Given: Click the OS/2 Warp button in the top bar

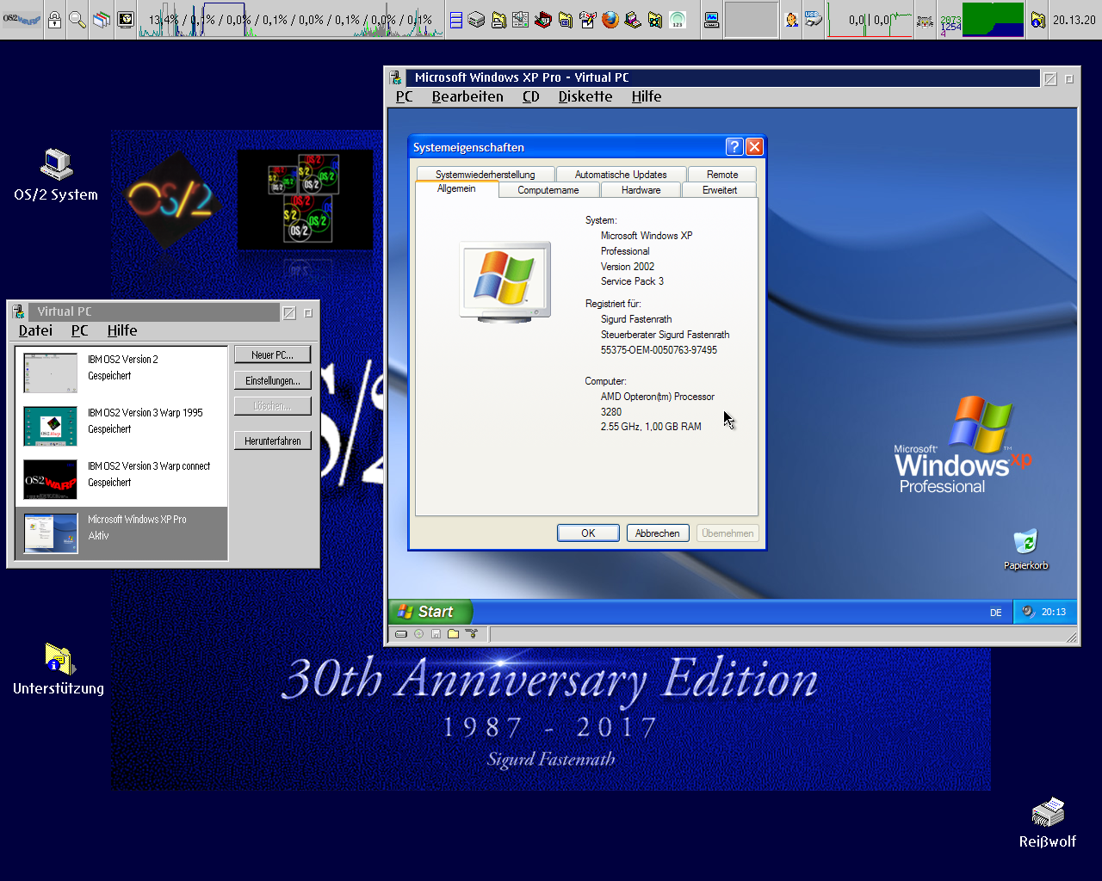Looking at the screenshot, I should tap(22, 19).
